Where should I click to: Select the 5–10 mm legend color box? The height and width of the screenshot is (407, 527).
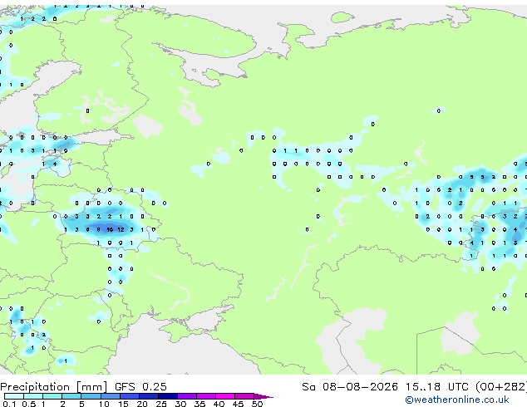tap(91, 396)
